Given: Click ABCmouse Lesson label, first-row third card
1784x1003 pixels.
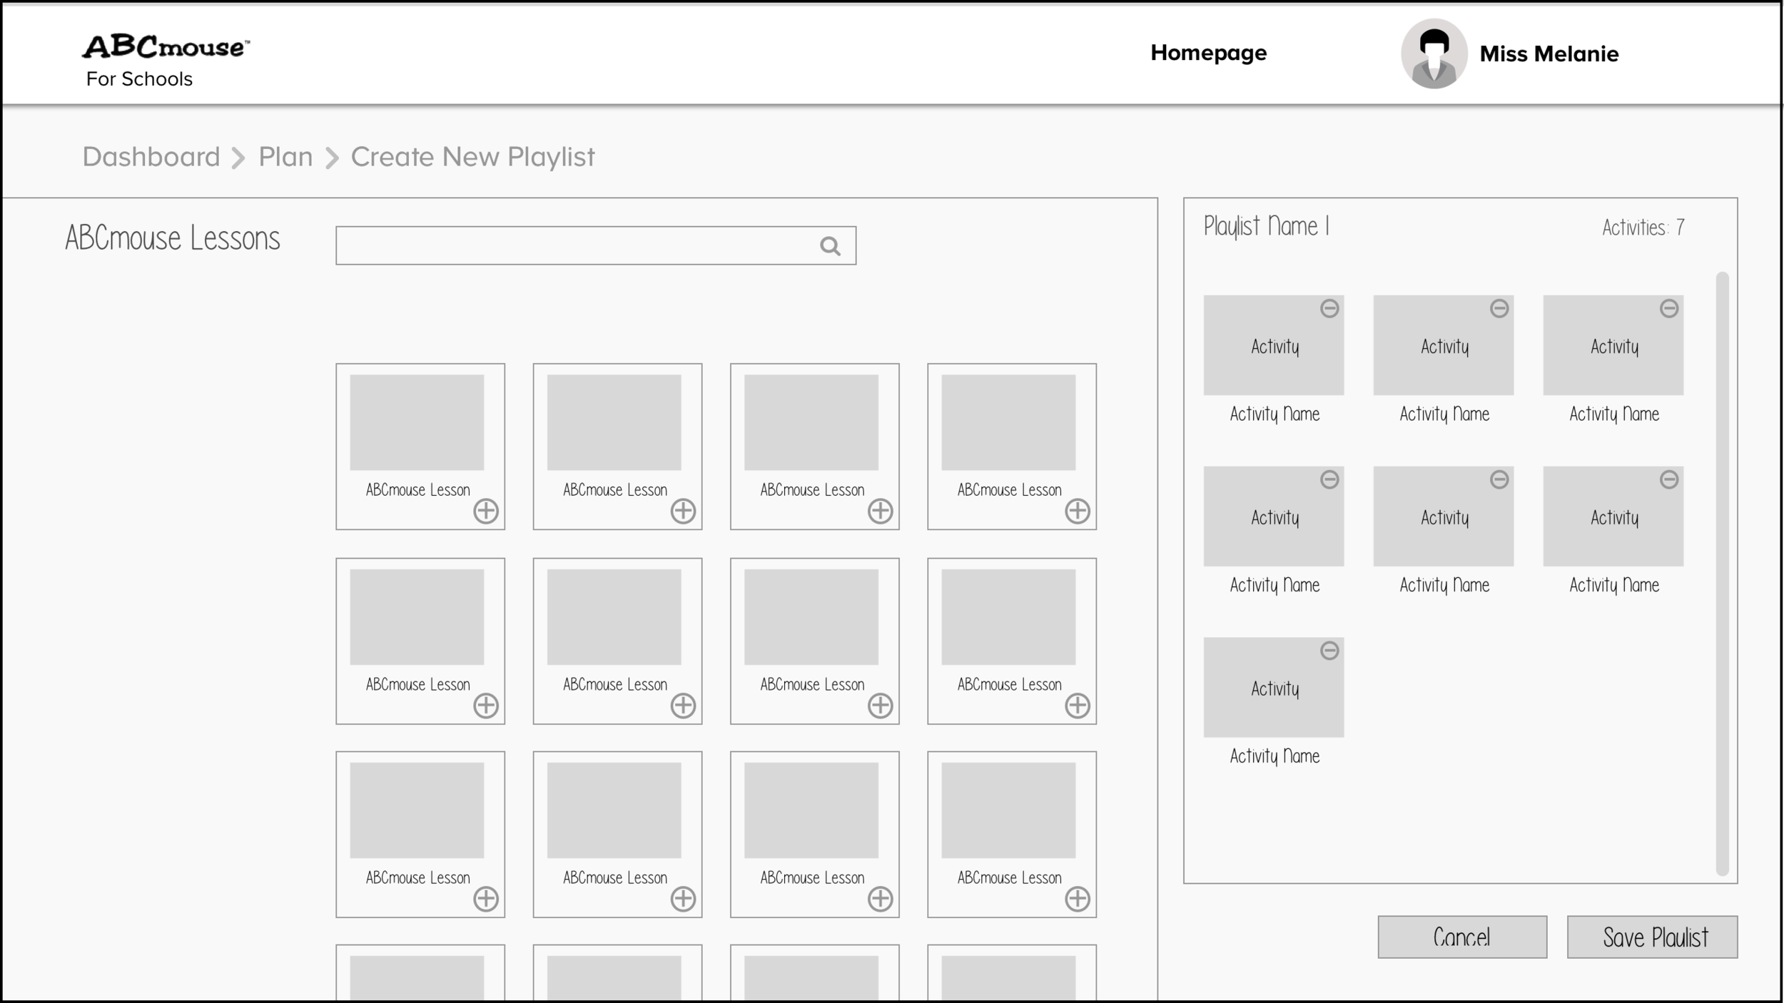Looking at the screenshot, I should [x=812, y=490].
